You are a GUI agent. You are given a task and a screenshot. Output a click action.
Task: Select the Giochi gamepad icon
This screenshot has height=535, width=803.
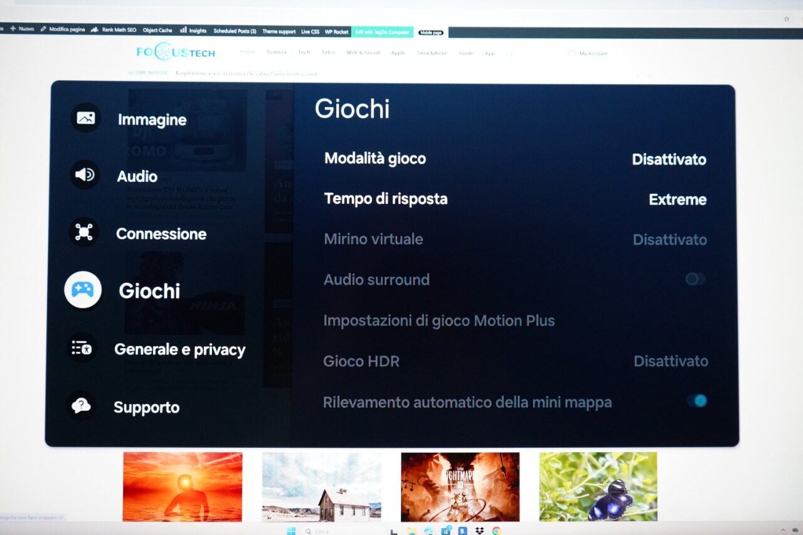tap(83, 290)
